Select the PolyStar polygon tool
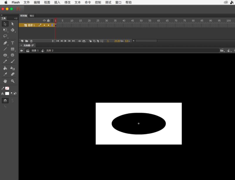The width and height of the screenshot is (235, 180). [x=13, y=55]
